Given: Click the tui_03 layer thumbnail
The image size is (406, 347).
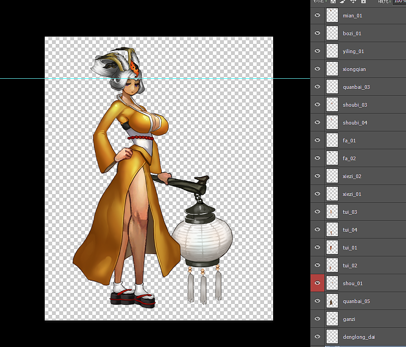Looking at the screenshot, I should 332,212.
